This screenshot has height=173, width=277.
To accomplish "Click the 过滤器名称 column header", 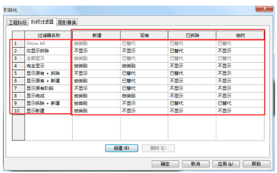I will (x=49, y=35).
